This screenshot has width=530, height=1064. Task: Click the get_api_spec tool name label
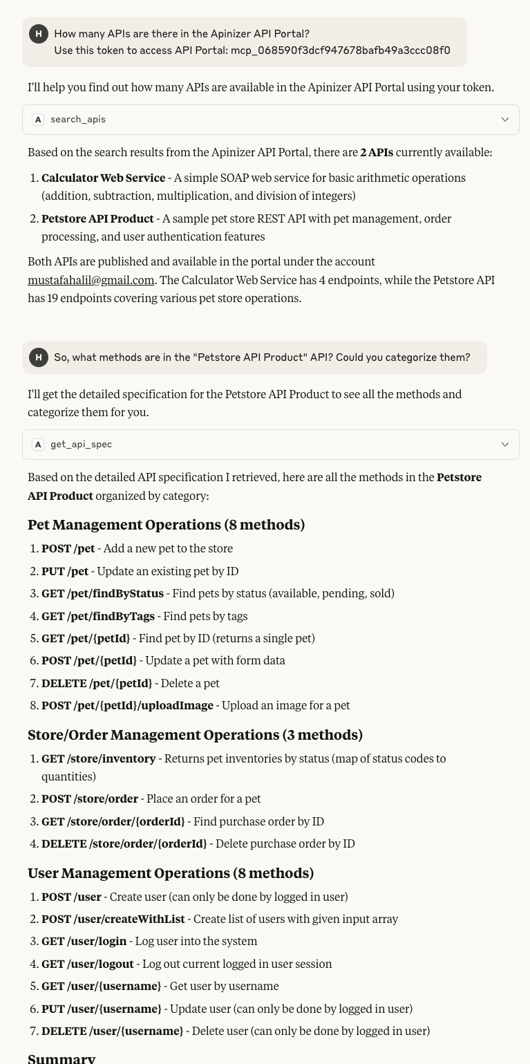[81, 445]
